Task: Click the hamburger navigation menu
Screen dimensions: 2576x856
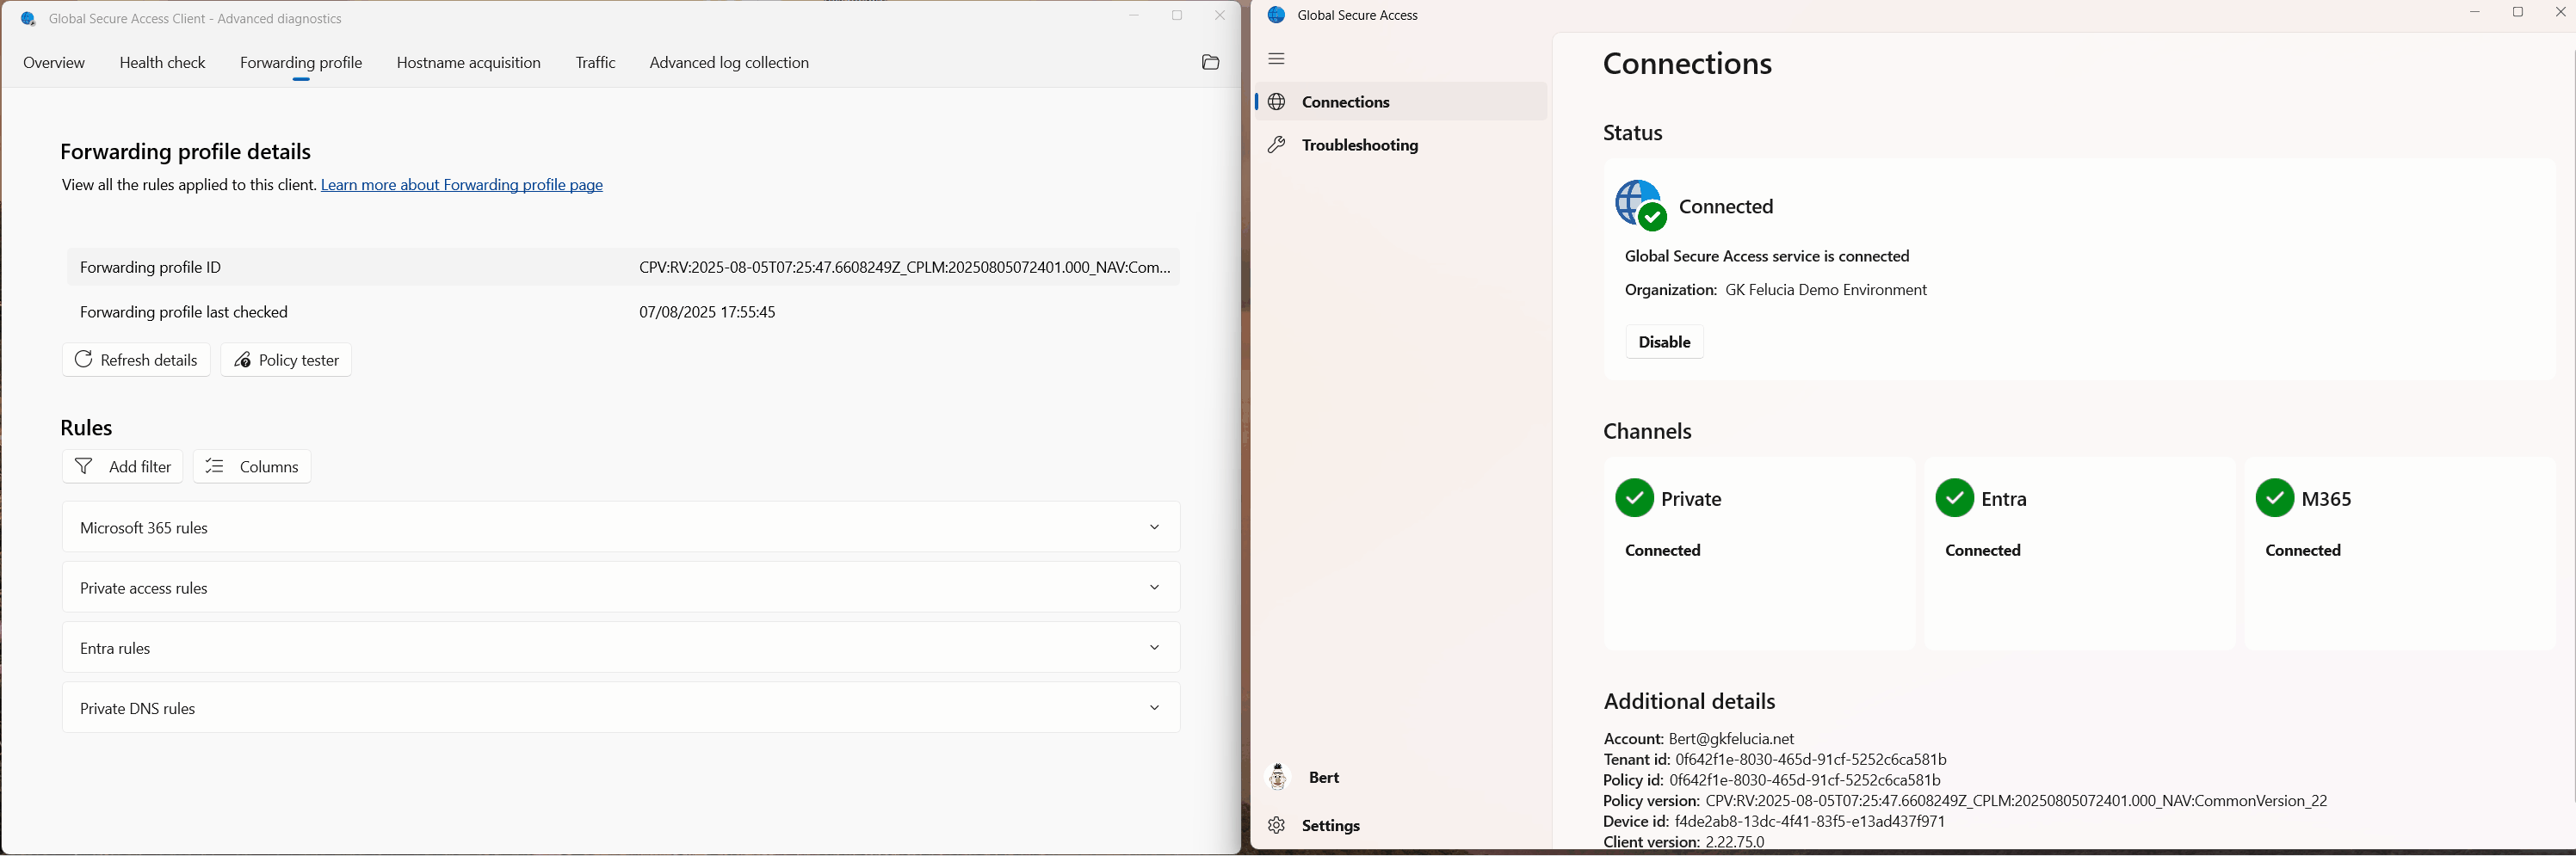Action: tap(1276, 59)
